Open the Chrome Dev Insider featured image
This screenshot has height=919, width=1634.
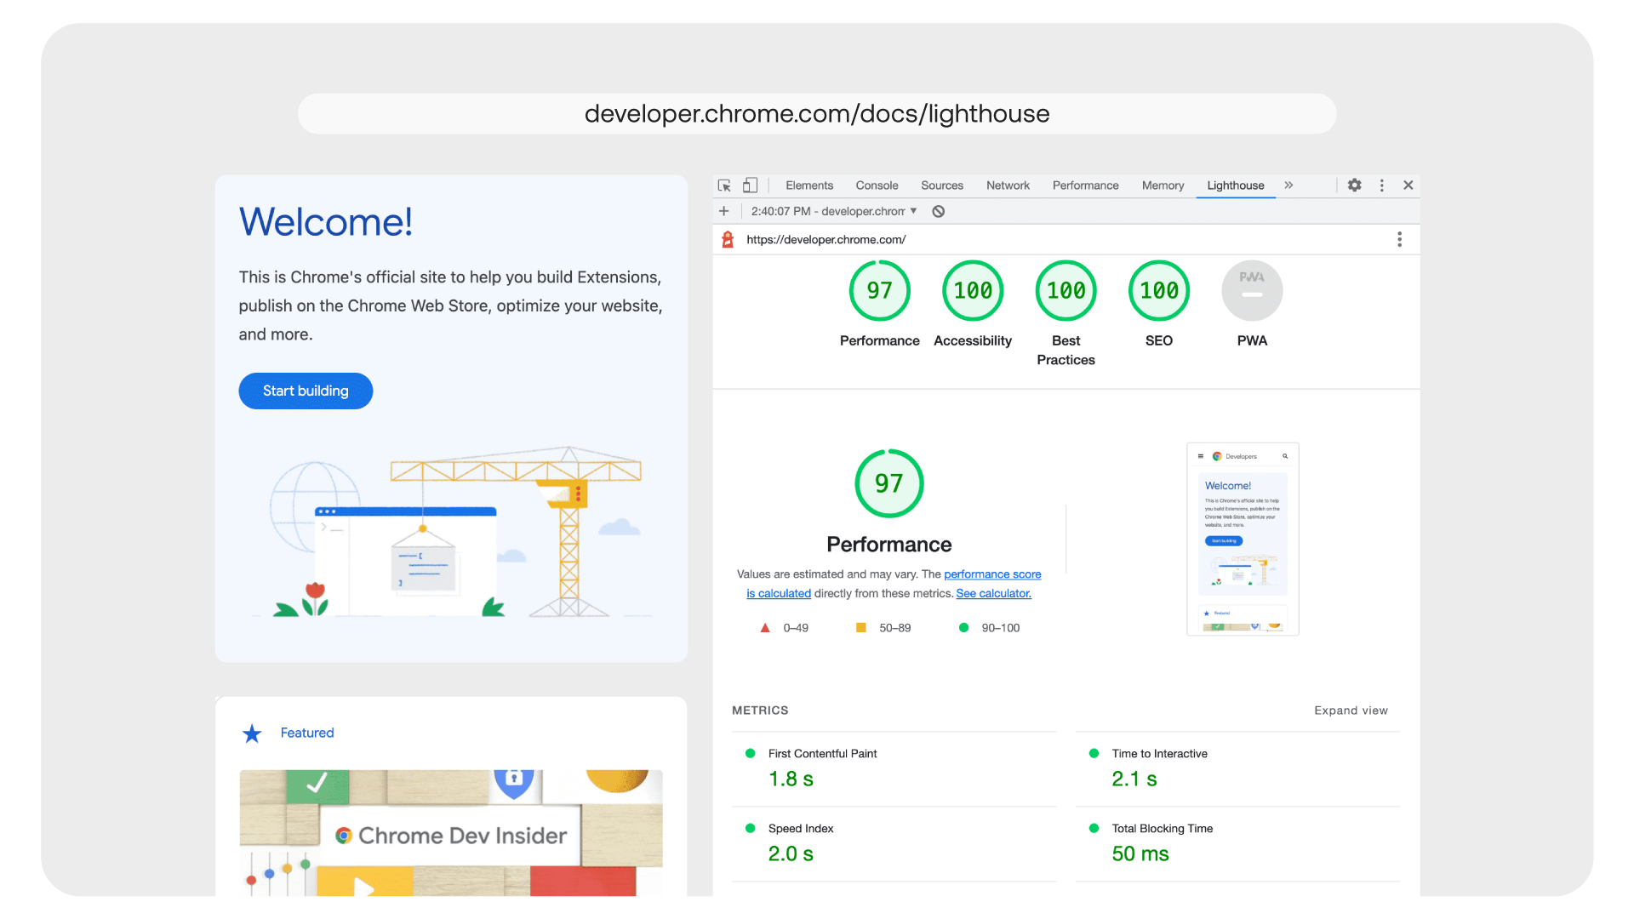[451, 832]
